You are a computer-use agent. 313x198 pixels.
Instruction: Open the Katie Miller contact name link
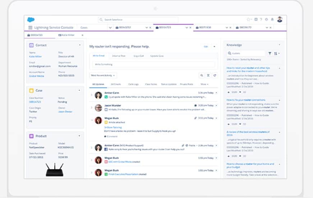pos(35,57)
